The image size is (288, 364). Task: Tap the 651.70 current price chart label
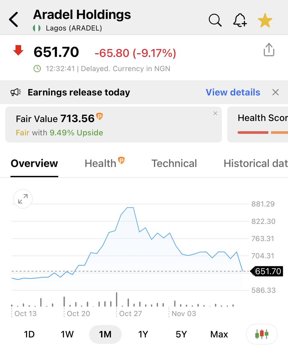(267, 271)
